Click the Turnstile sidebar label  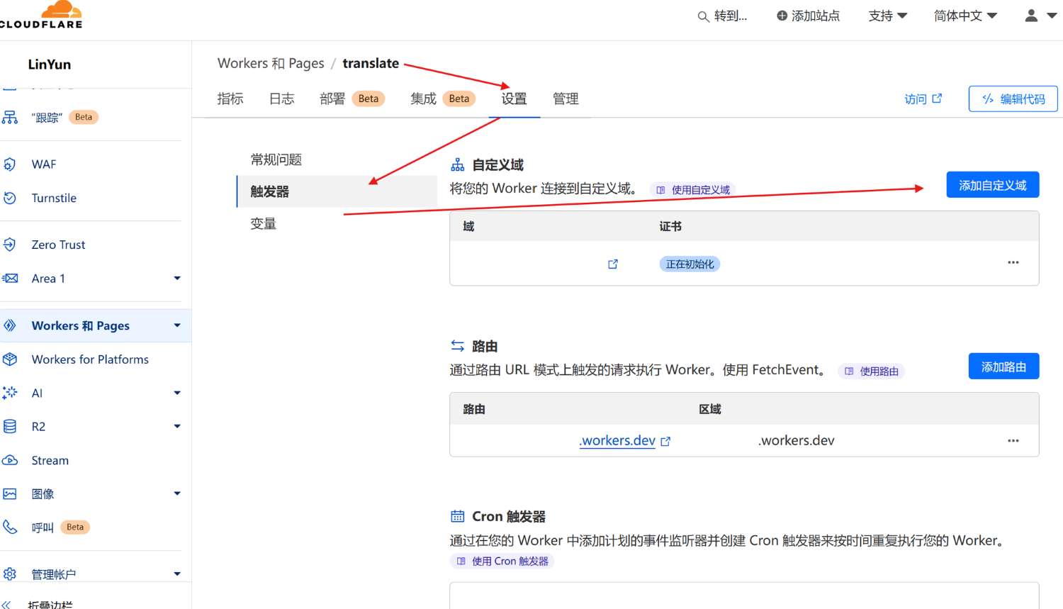click(x=54, y=198)
